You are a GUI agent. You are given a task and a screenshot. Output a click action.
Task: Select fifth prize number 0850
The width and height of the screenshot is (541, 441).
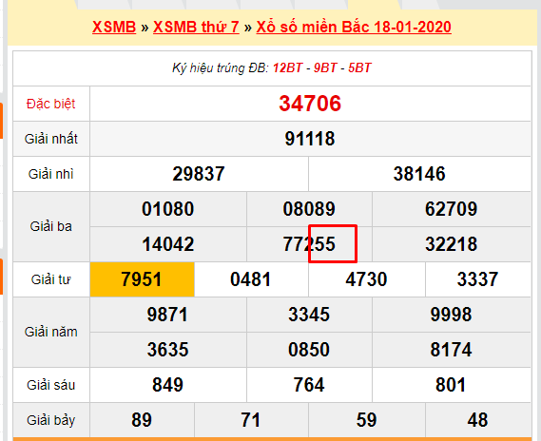pos(309,350)
